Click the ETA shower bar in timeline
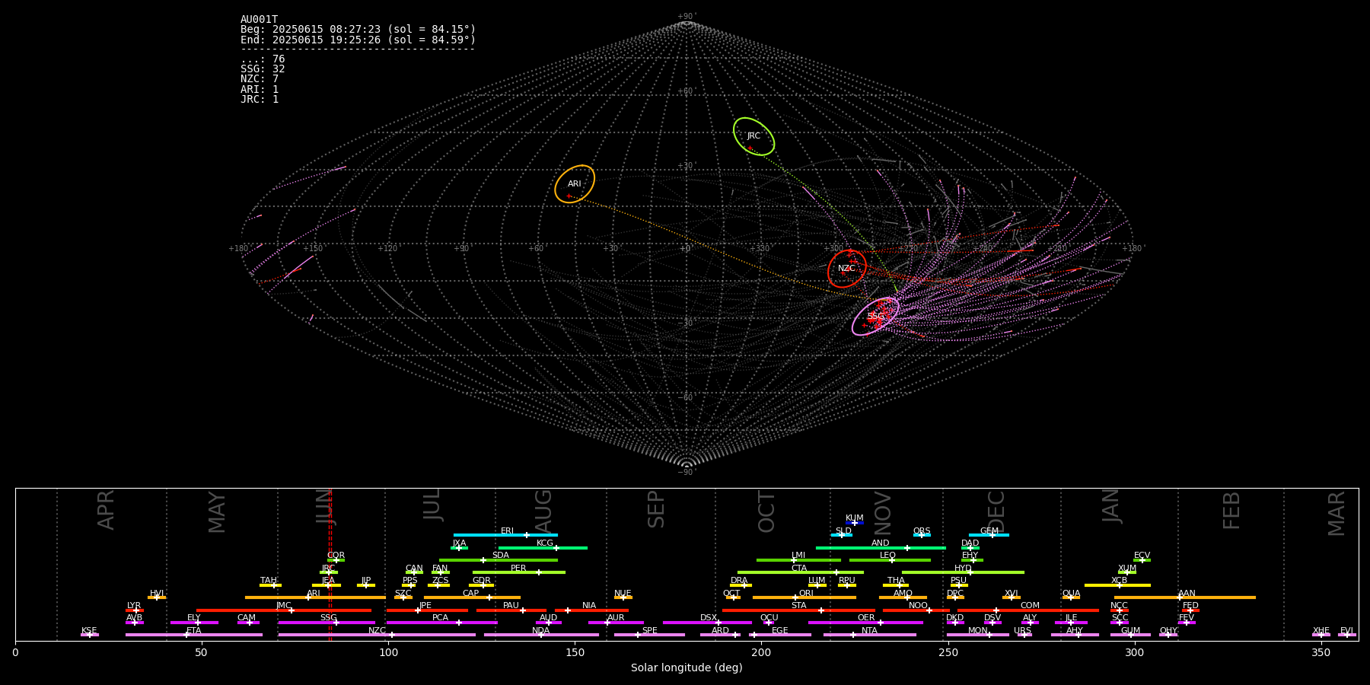This screenshot has height=685, width=1370. click(194, 635)
